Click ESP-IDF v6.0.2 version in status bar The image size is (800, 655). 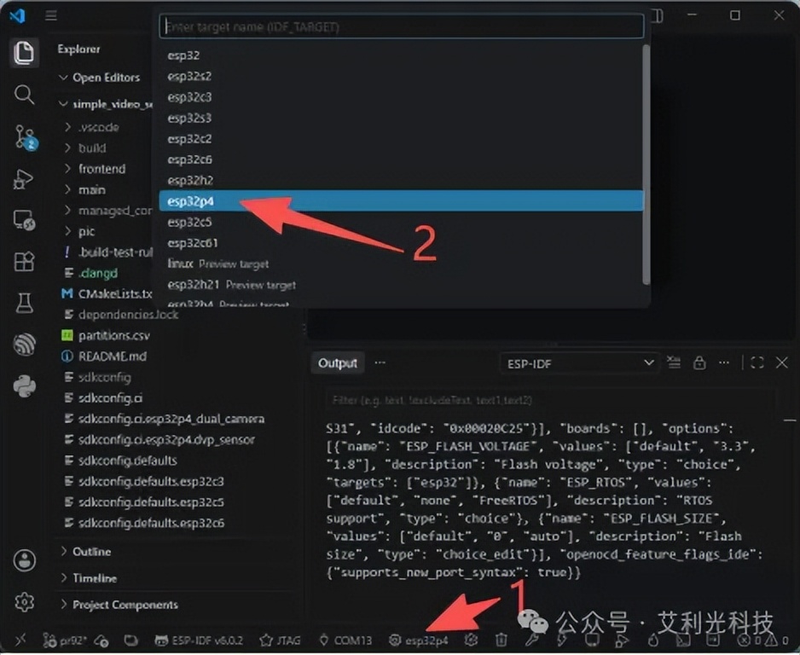(x=199, y=640)
